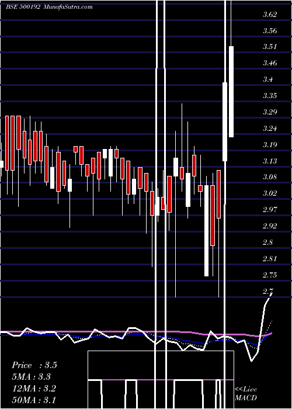Click the Price : 3.5 readout
Image resolution: width=292 pixels, height=409 pixels.
click(34, 365)
